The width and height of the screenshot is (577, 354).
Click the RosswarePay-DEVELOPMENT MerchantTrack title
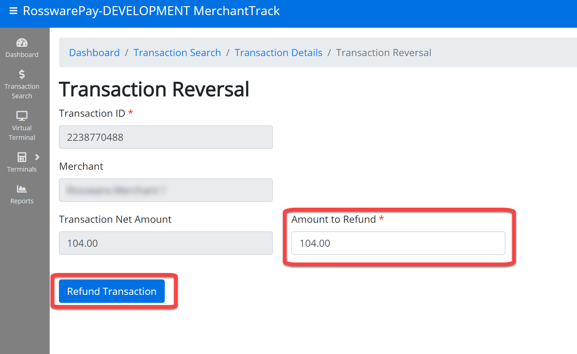coord(151,11)
